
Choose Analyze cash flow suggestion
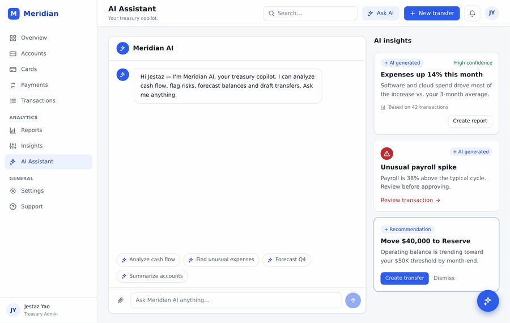click(148, 260)
